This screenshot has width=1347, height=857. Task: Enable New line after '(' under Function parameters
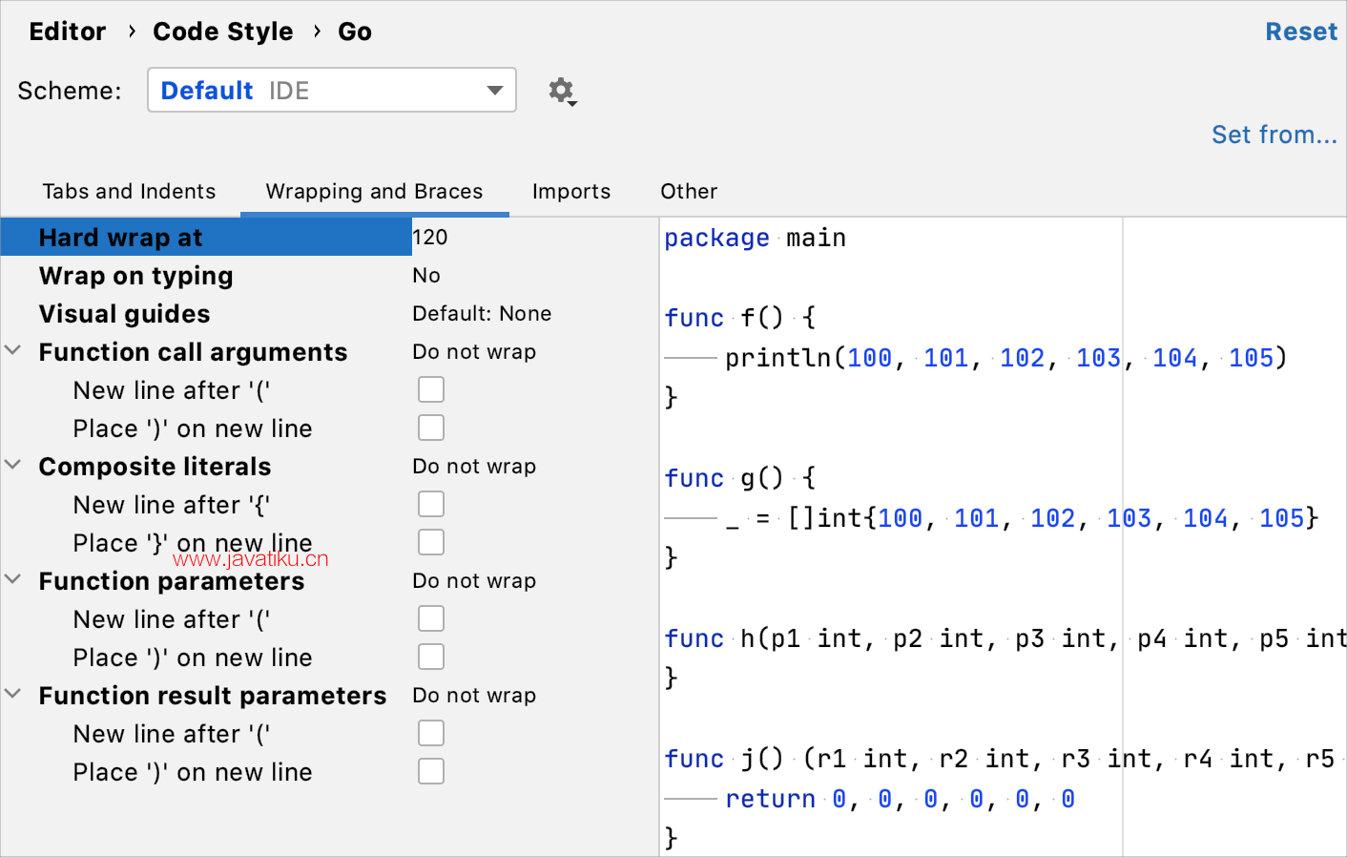click(x=431, y=619)
